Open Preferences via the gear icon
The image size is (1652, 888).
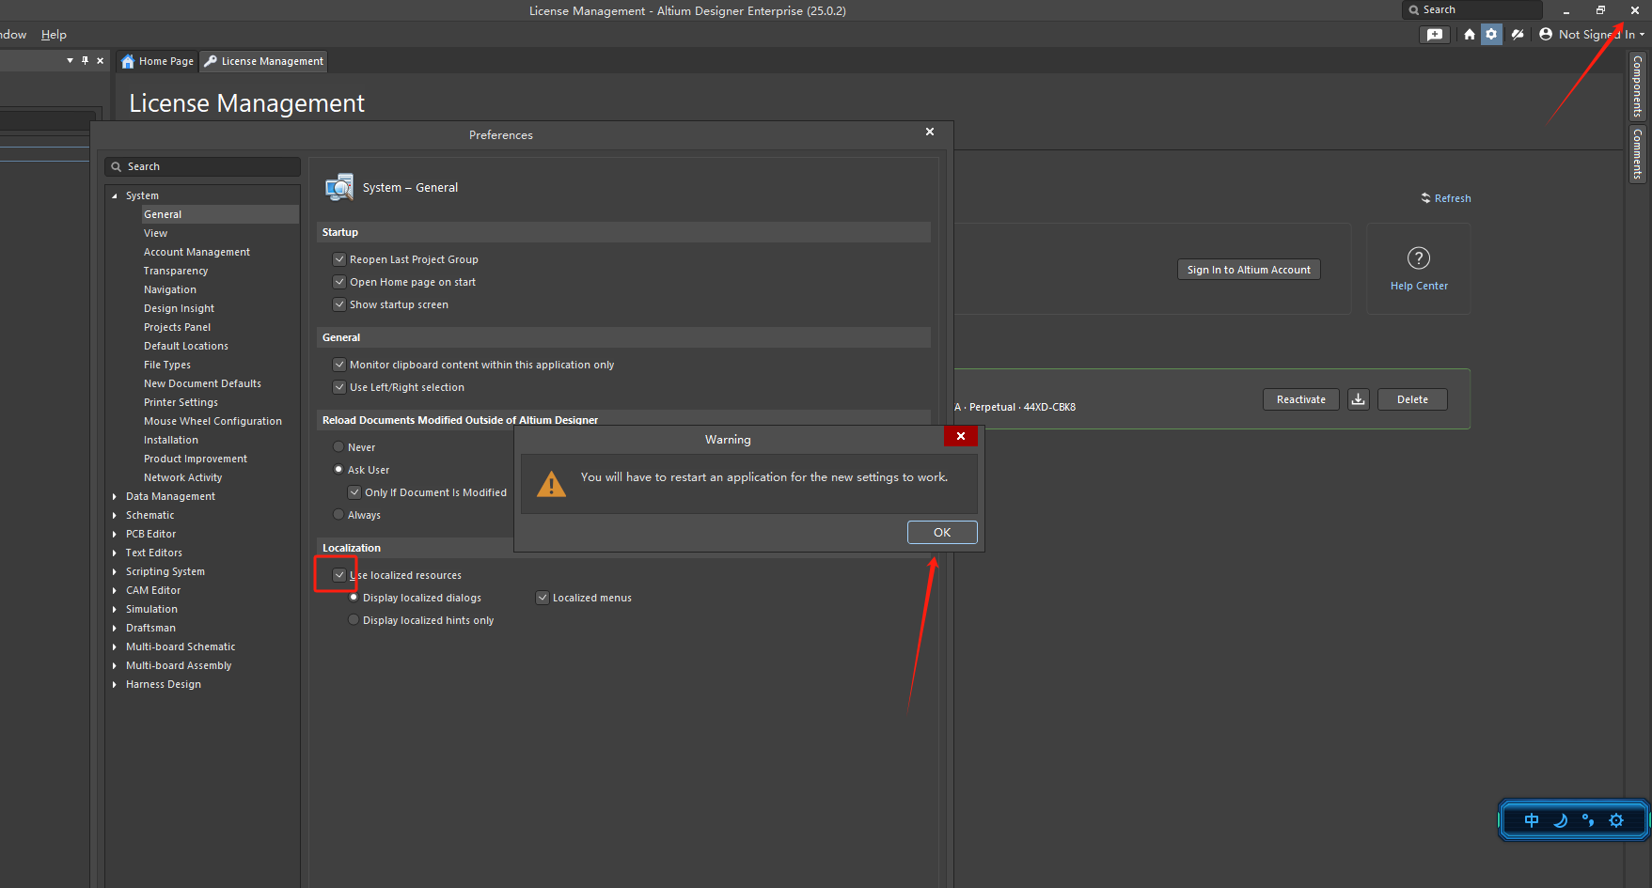tap(1491, 35)
